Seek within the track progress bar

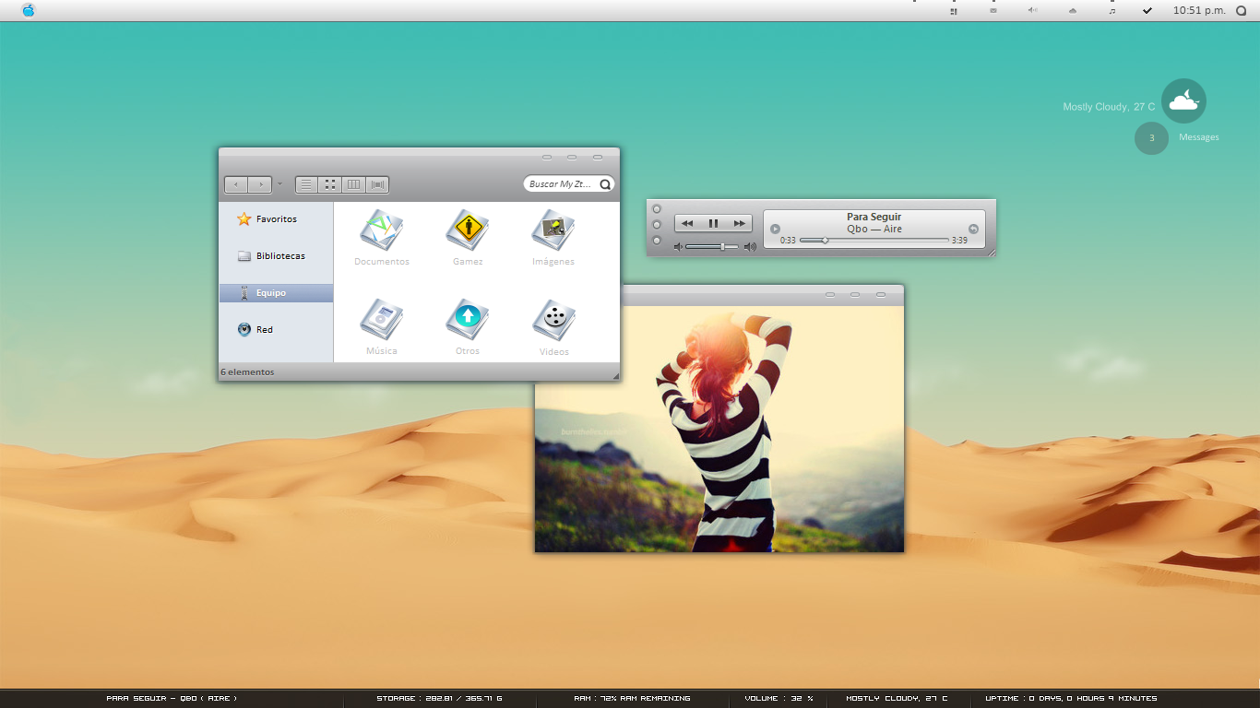coord(874,240)
